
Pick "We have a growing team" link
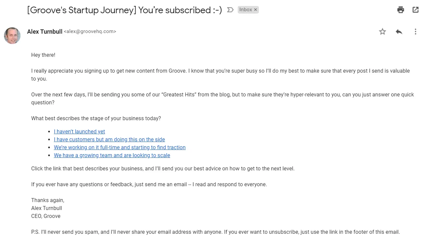112,155
